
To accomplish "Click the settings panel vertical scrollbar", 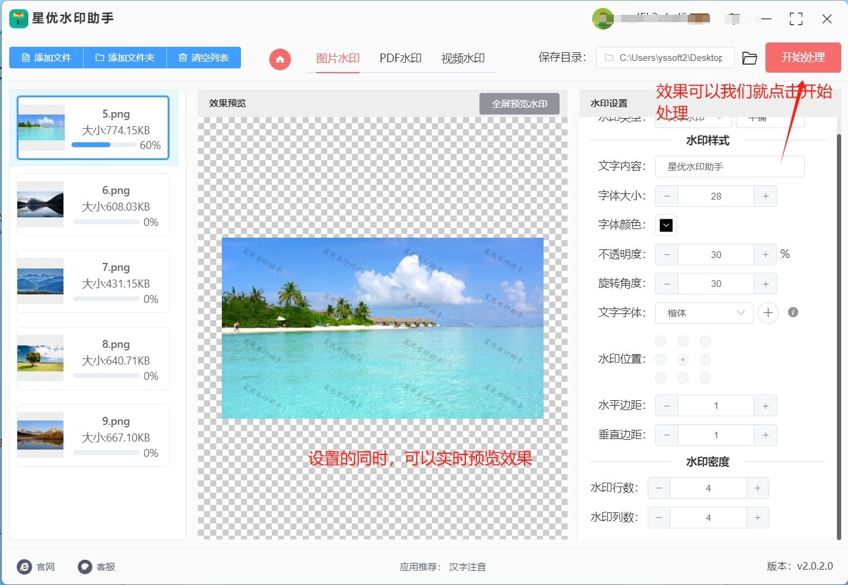I will 838,336.
